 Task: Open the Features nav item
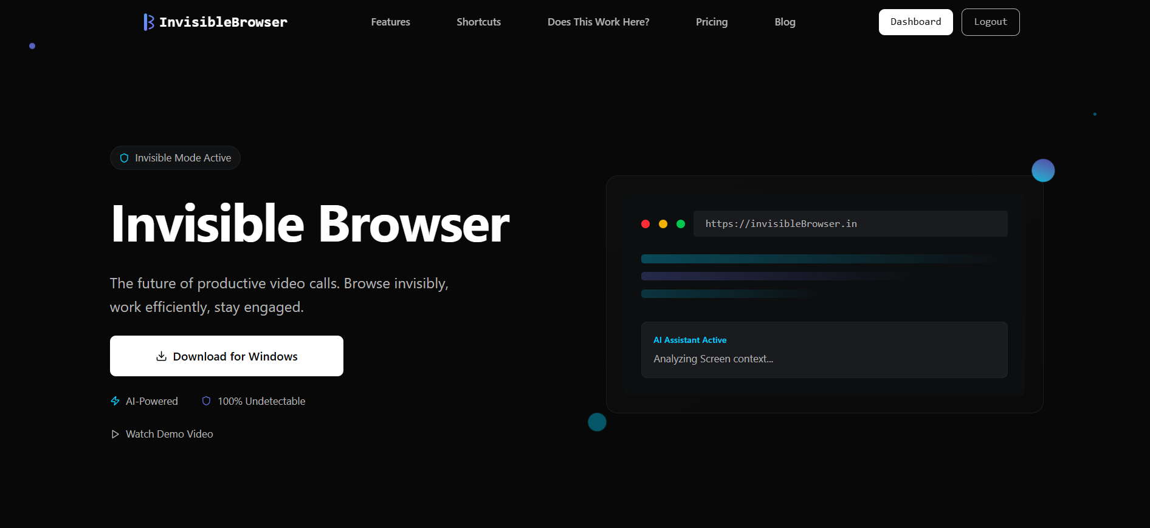coord(391,22)
